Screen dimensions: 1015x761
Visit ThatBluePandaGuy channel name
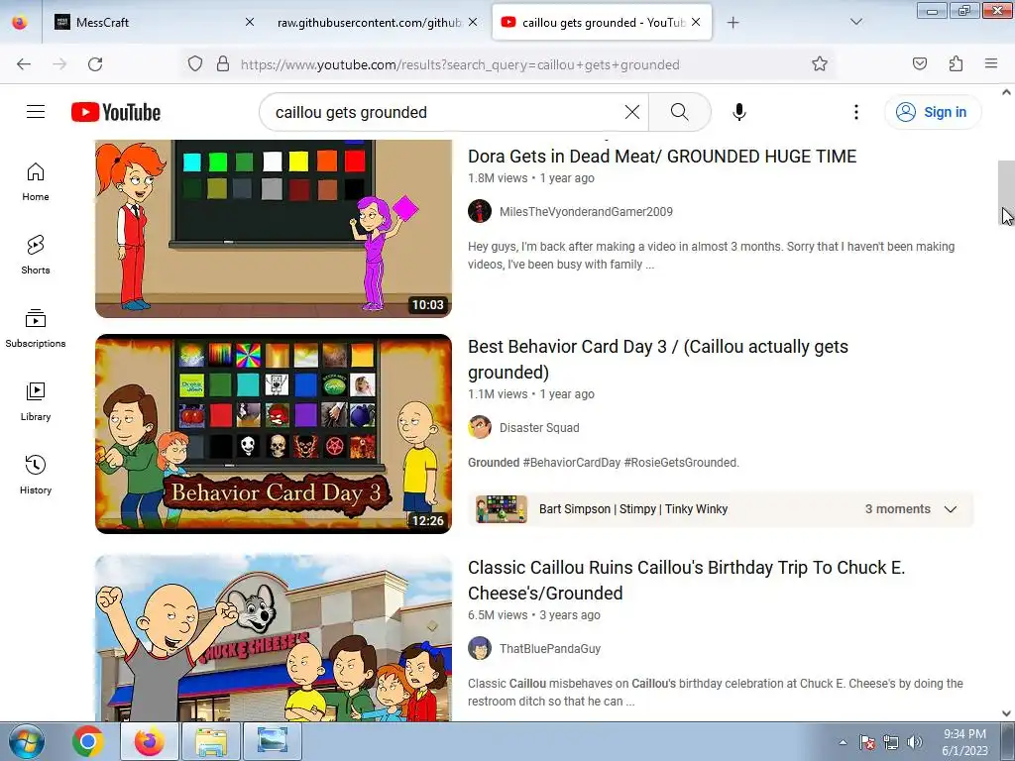click(550, 648)
